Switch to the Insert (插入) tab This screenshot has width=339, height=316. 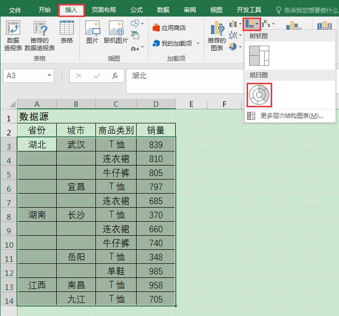pyautogui.click(x=71, y=10)
